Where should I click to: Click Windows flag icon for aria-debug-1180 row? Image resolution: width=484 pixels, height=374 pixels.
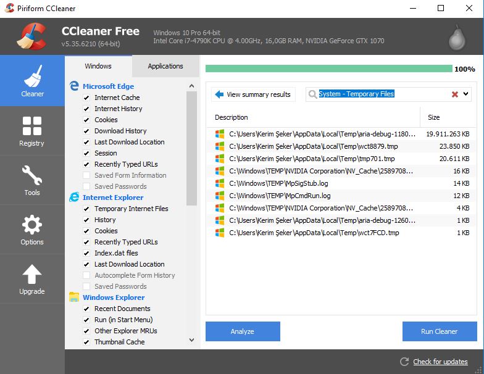(220, 134)
